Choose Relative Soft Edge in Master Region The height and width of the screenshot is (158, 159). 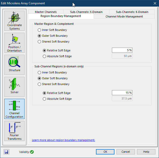56,50
